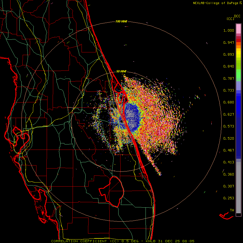Click the 0.680 scale value

(229, 102)
